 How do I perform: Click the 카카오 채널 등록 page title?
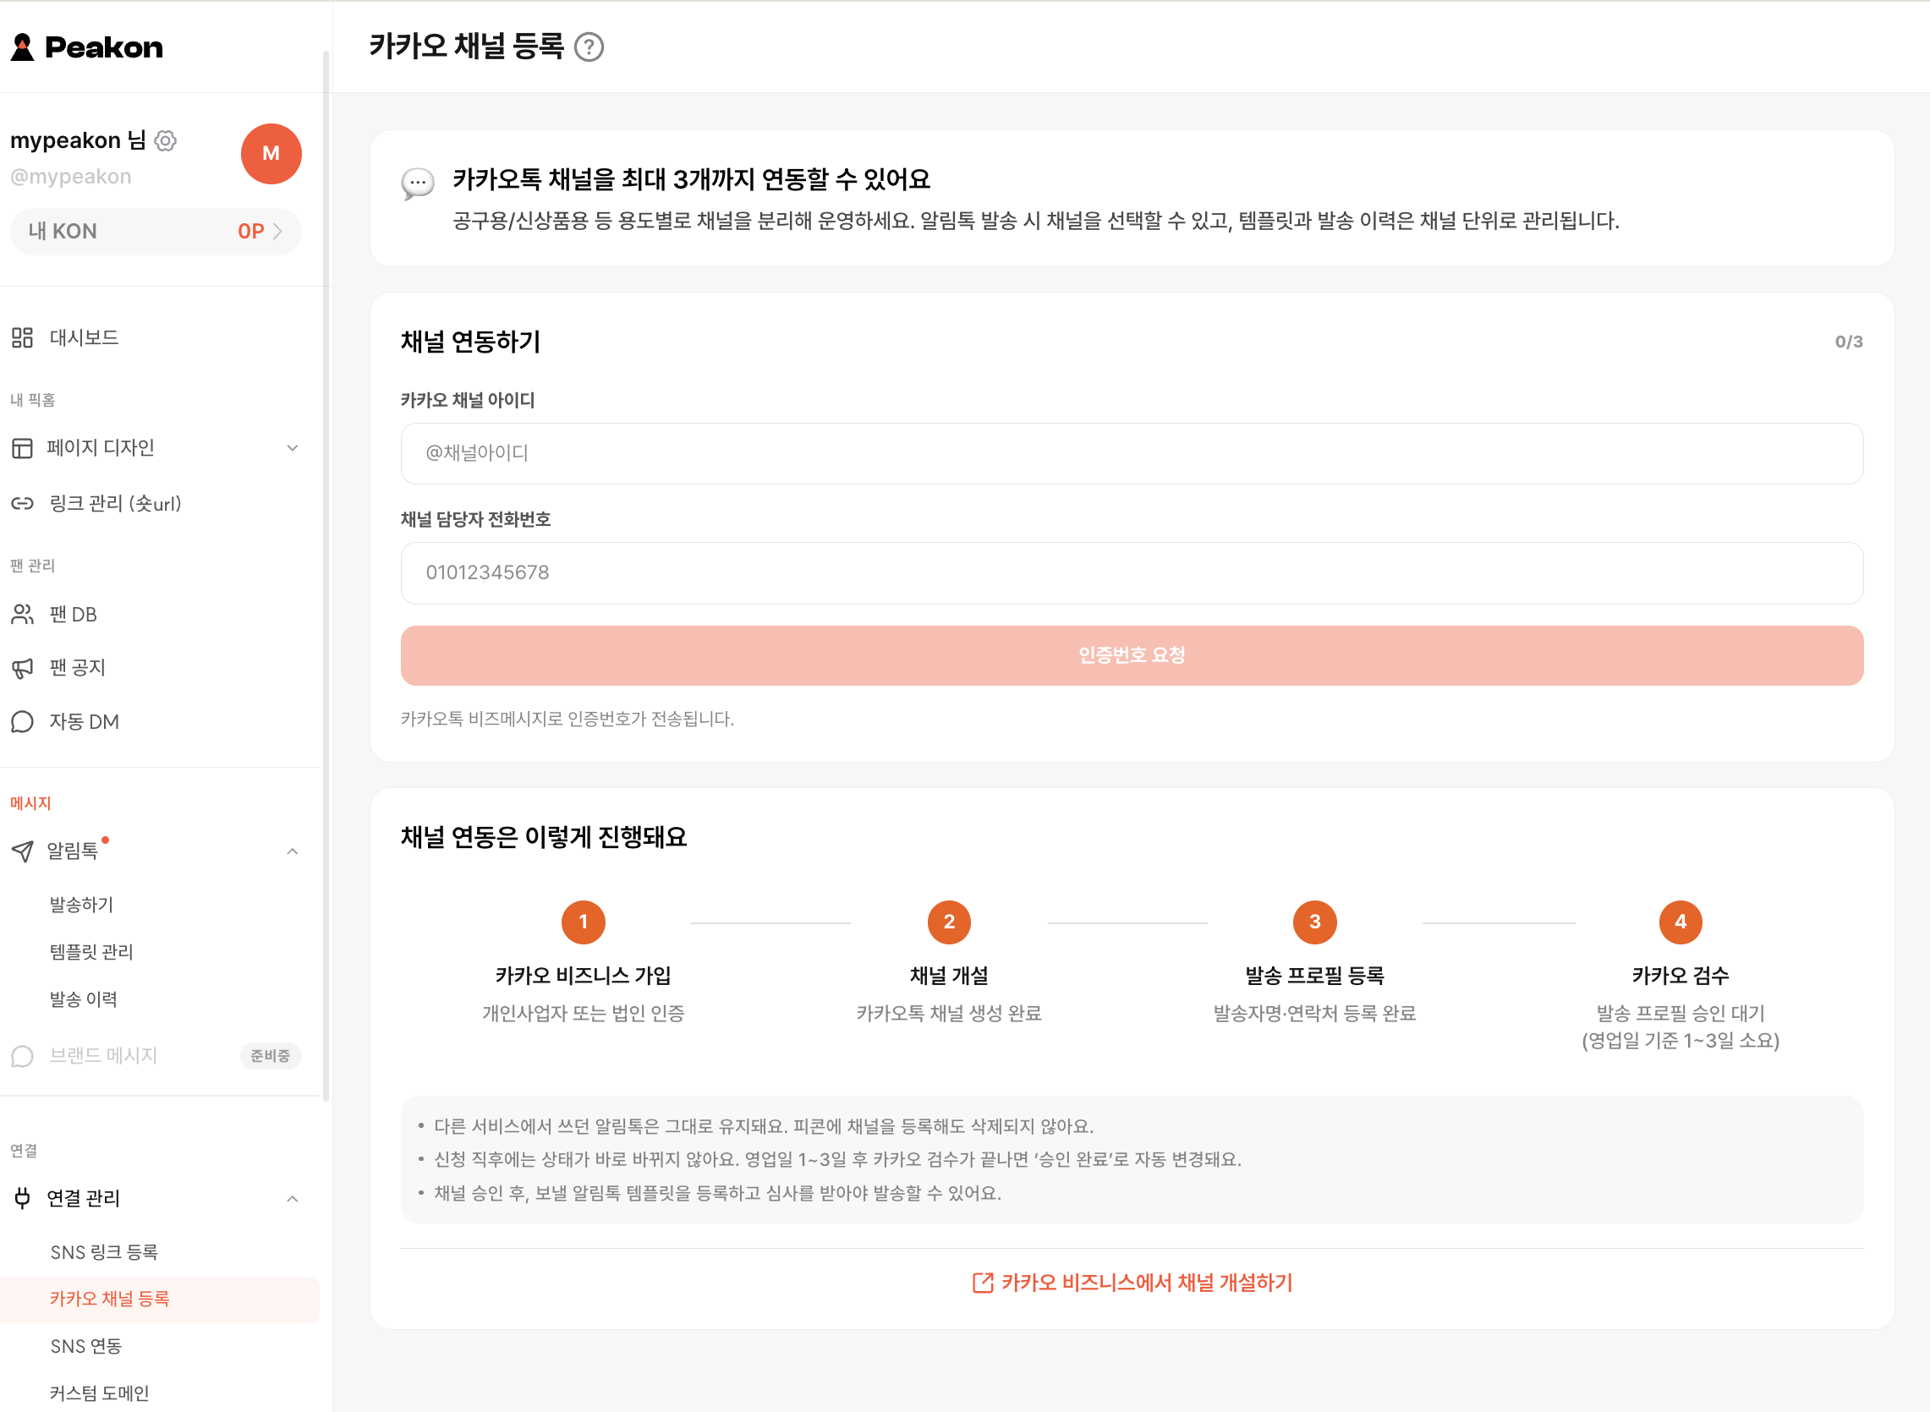tap(467, 47)
